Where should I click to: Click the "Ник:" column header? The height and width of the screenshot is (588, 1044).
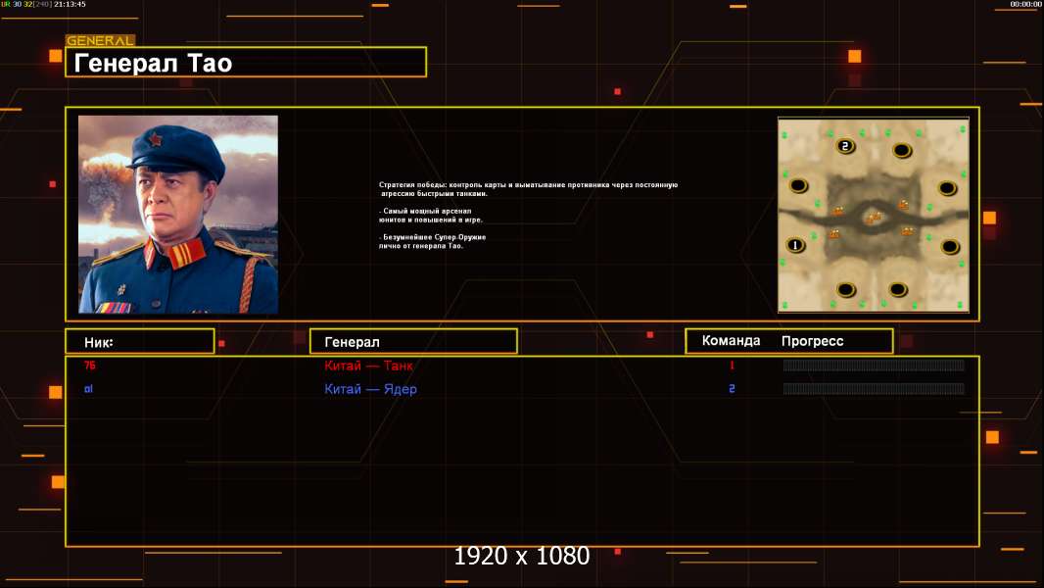coord(140,342)
